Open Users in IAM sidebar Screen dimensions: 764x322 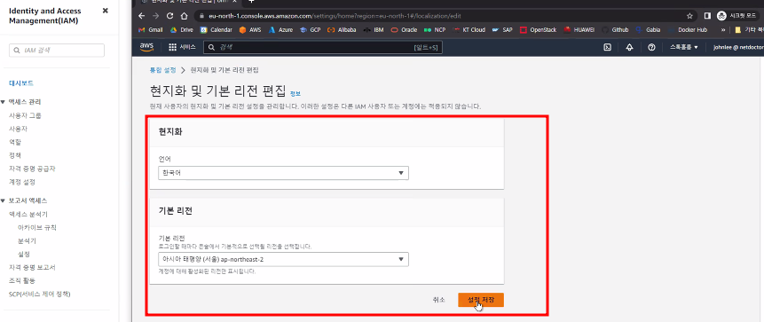click(x=19, y=130)
